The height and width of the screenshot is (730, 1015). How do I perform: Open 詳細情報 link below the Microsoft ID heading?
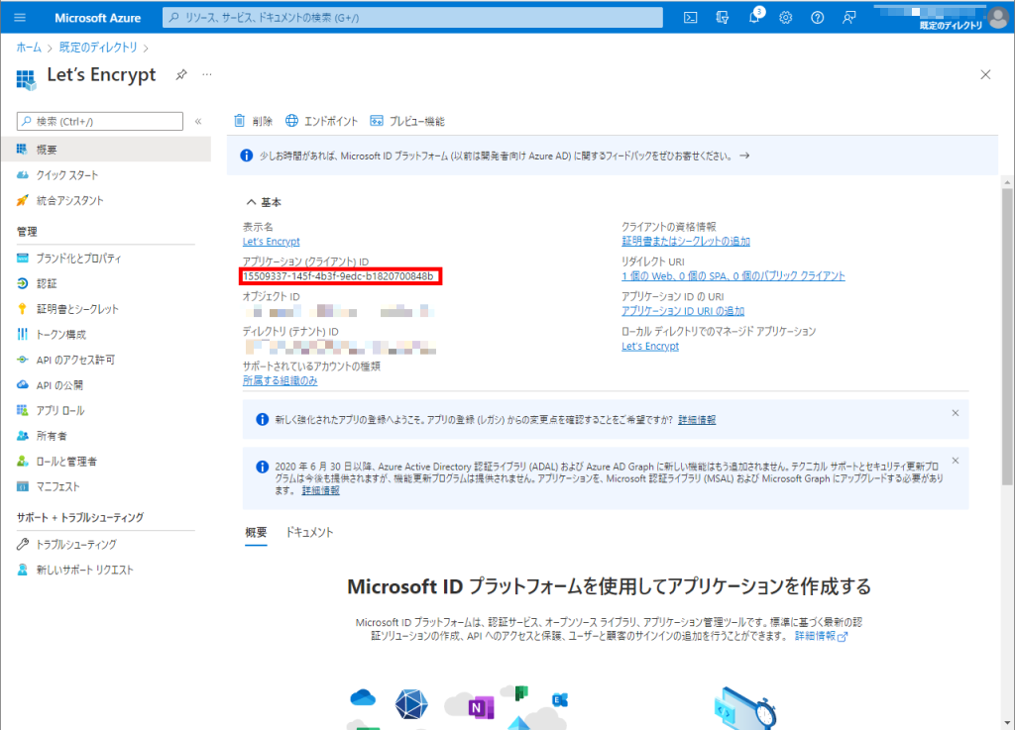pos(820,636)
